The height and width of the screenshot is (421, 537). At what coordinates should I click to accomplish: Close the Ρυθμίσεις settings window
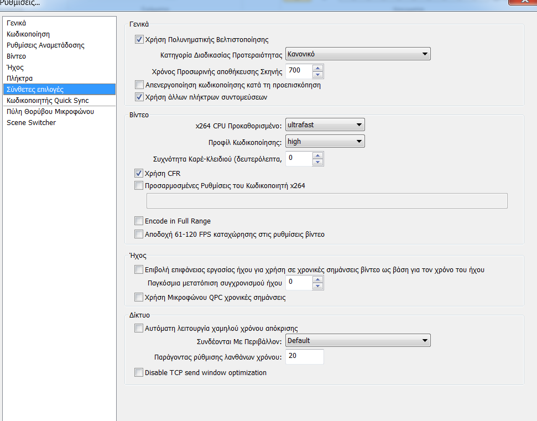523,1
